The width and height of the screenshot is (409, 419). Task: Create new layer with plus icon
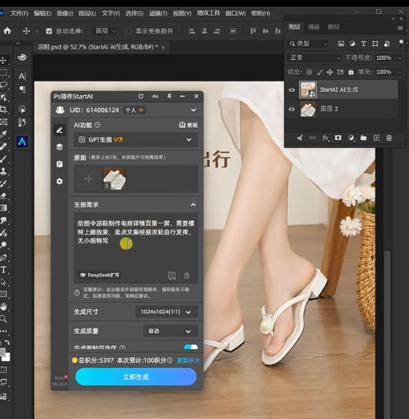pos(376,138)
